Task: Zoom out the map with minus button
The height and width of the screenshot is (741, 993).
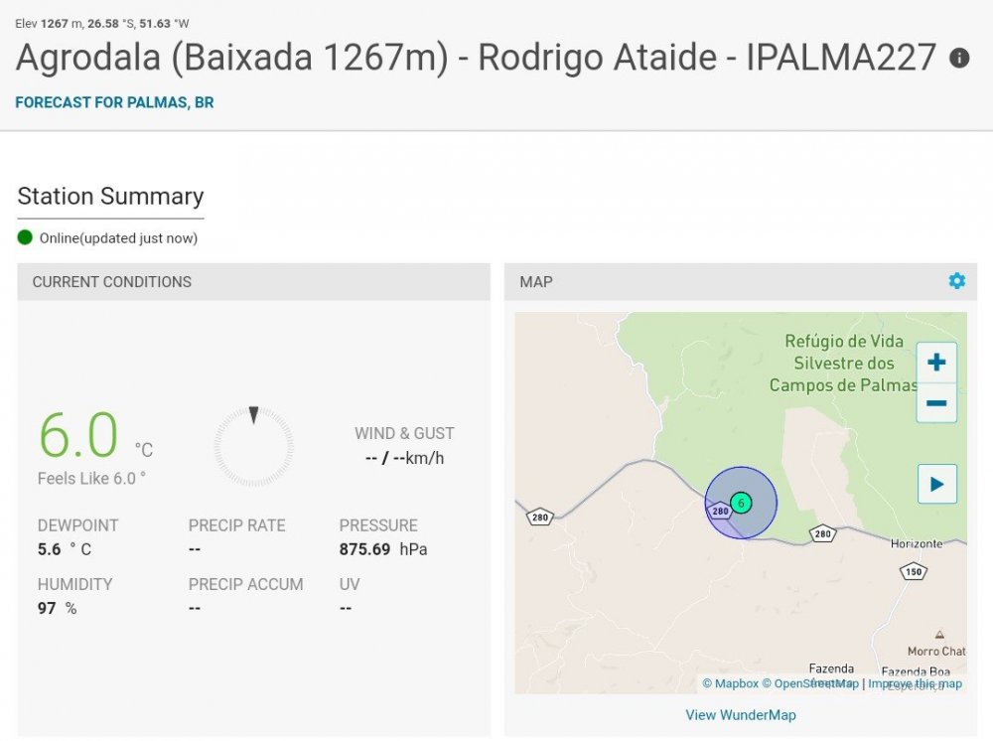Action: (936, 403)
